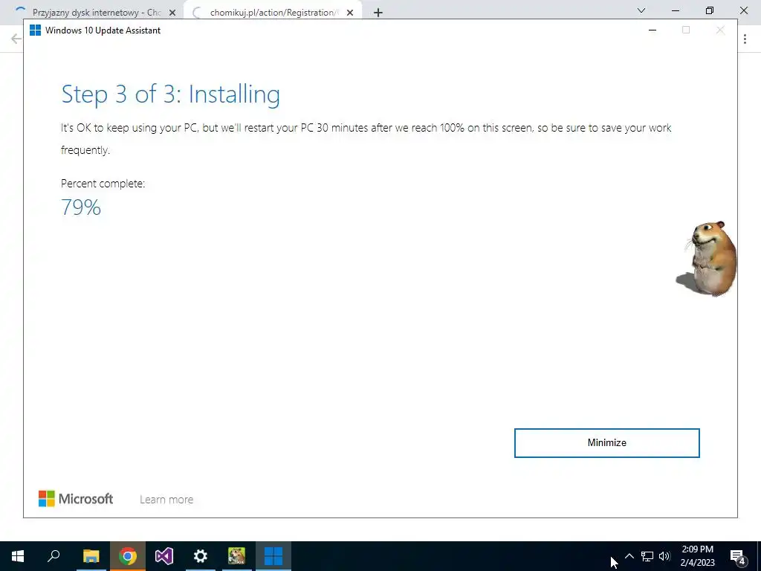Open the volume control tray icon
The height and width of the screenshot is (571, 761).
[664, 556]
